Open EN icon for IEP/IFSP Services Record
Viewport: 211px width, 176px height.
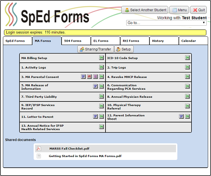coord(101,106)
